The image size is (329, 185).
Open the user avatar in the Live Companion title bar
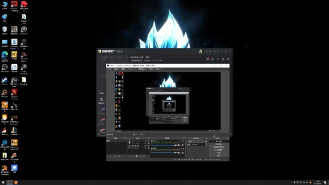click(x=200, y=51)
